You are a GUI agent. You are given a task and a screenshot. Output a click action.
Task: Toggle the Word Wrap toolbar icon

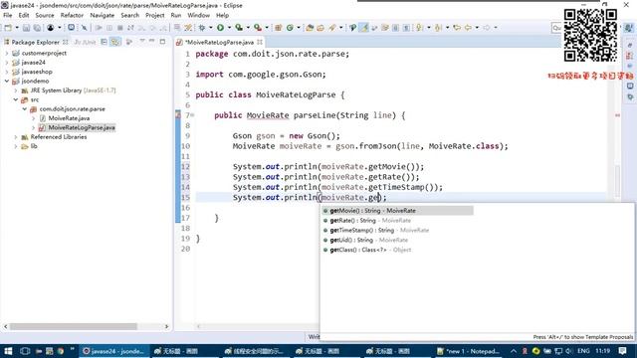coord(374,28)
